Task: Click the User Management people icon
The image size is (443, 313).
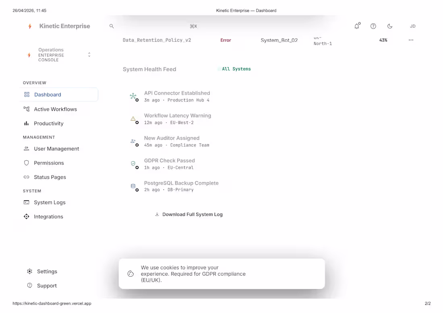Action: 27,148
